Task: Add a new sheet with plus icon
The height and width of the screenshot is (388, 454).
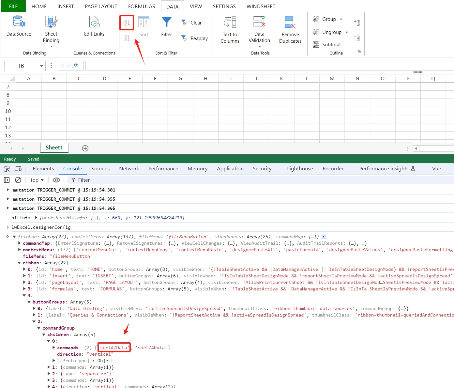Action: point(85,148)
